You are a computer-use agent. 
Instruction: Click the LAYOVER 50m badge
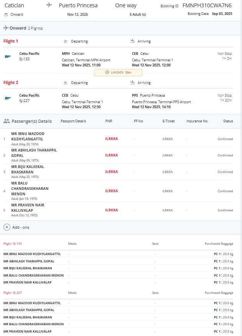click(x=119, y=72)
